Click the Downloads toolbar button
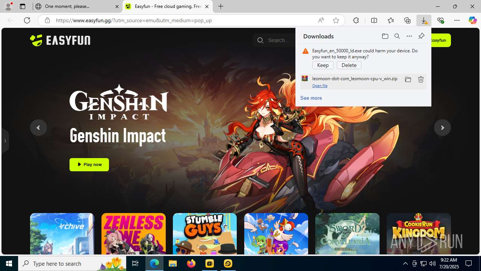Viewport: 481px width, 271px height. (424, 20)
